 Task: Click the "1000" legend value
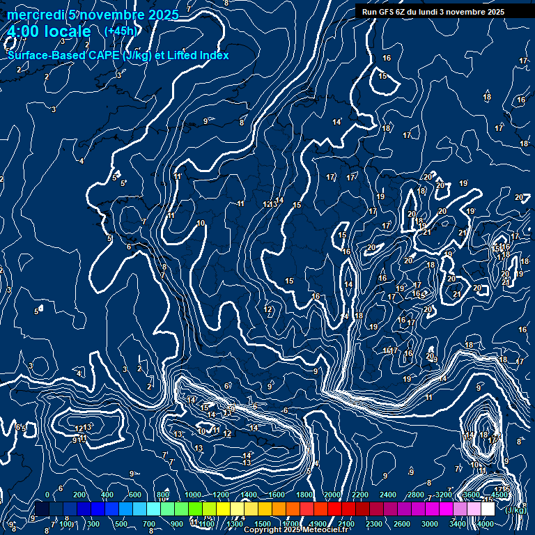click(x=193, y=495)
